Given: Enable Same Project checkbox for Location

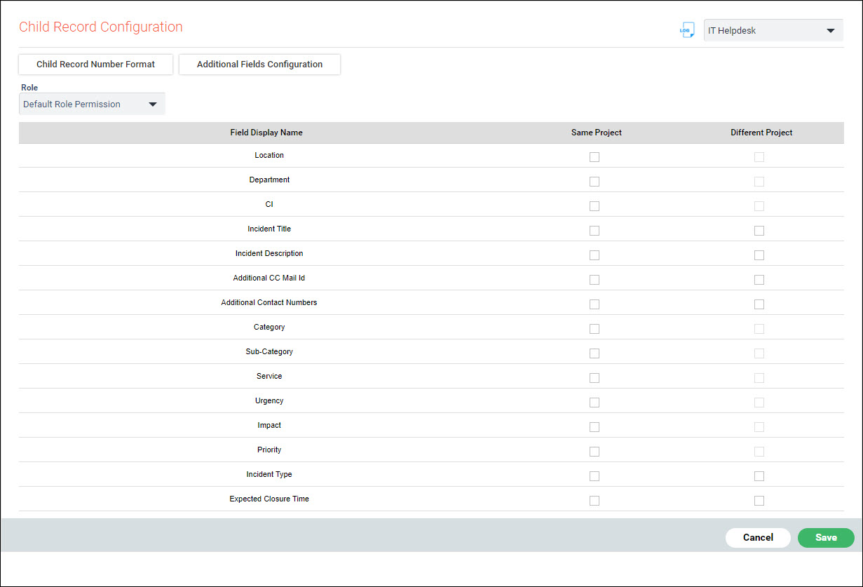Looking at the screenshot, I should [x=594, y=157].
